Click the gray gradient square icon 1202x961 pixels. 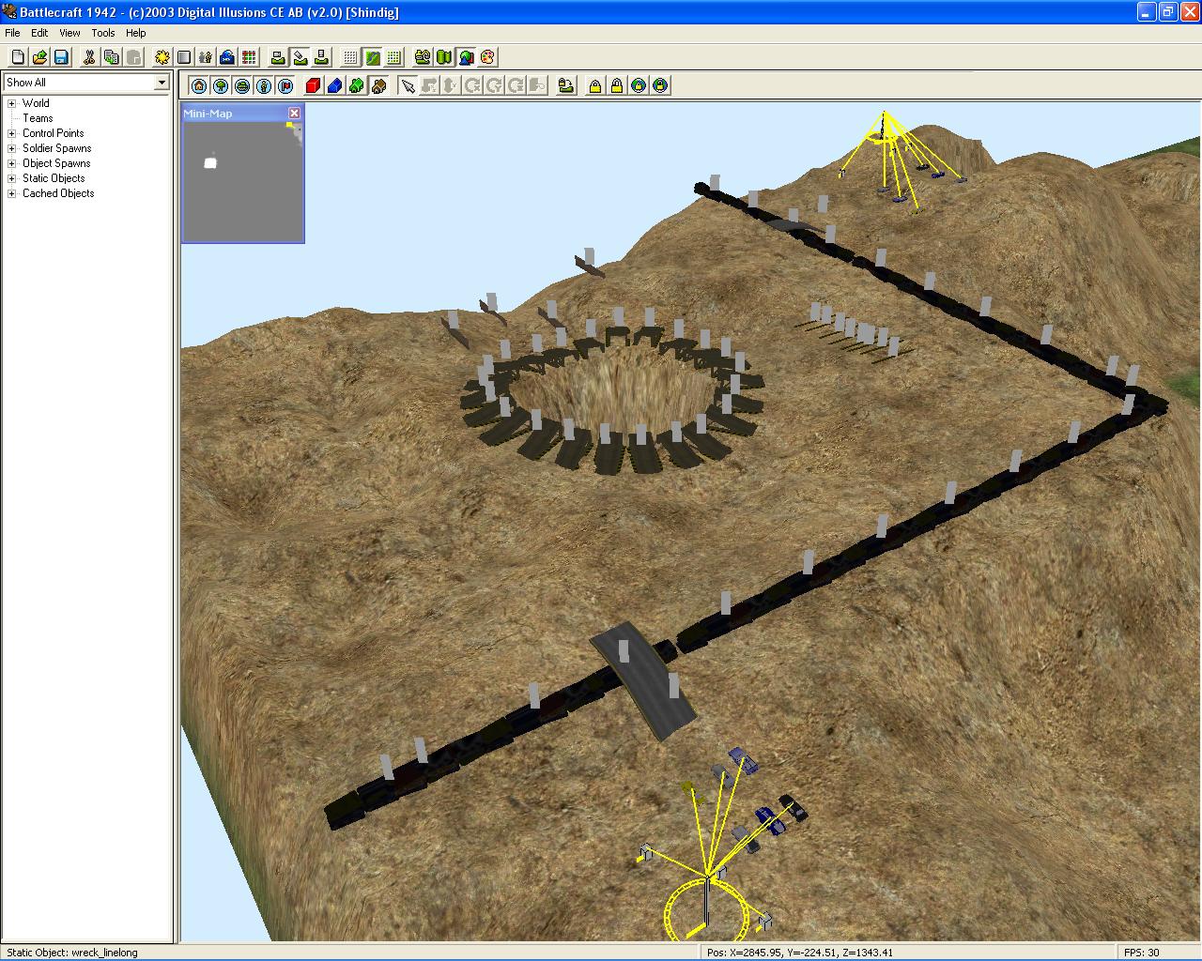coord(184,57)
